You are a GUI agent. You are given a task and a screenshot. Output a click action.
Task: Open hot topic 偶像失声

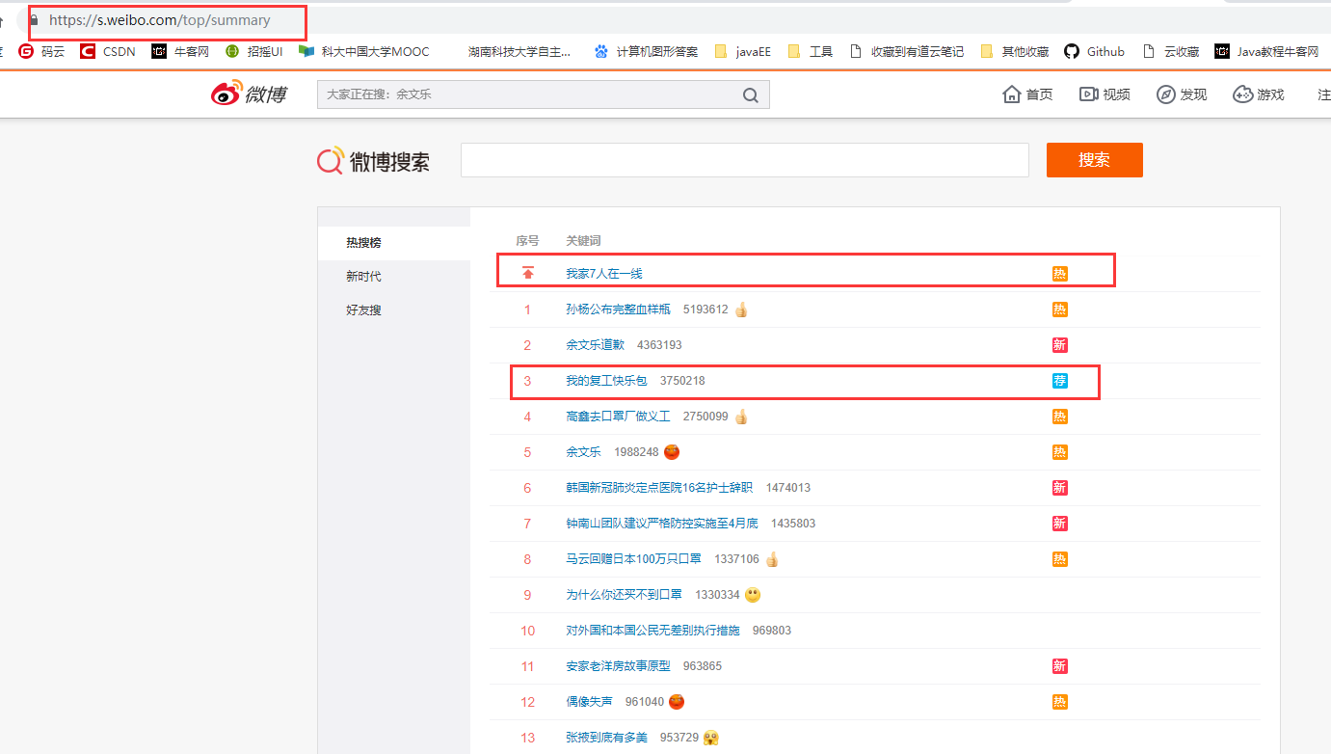tap(589, 702)
